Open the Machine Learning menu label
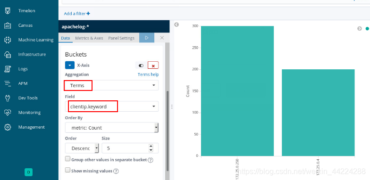Screen dimensions: 370x180 36,40
